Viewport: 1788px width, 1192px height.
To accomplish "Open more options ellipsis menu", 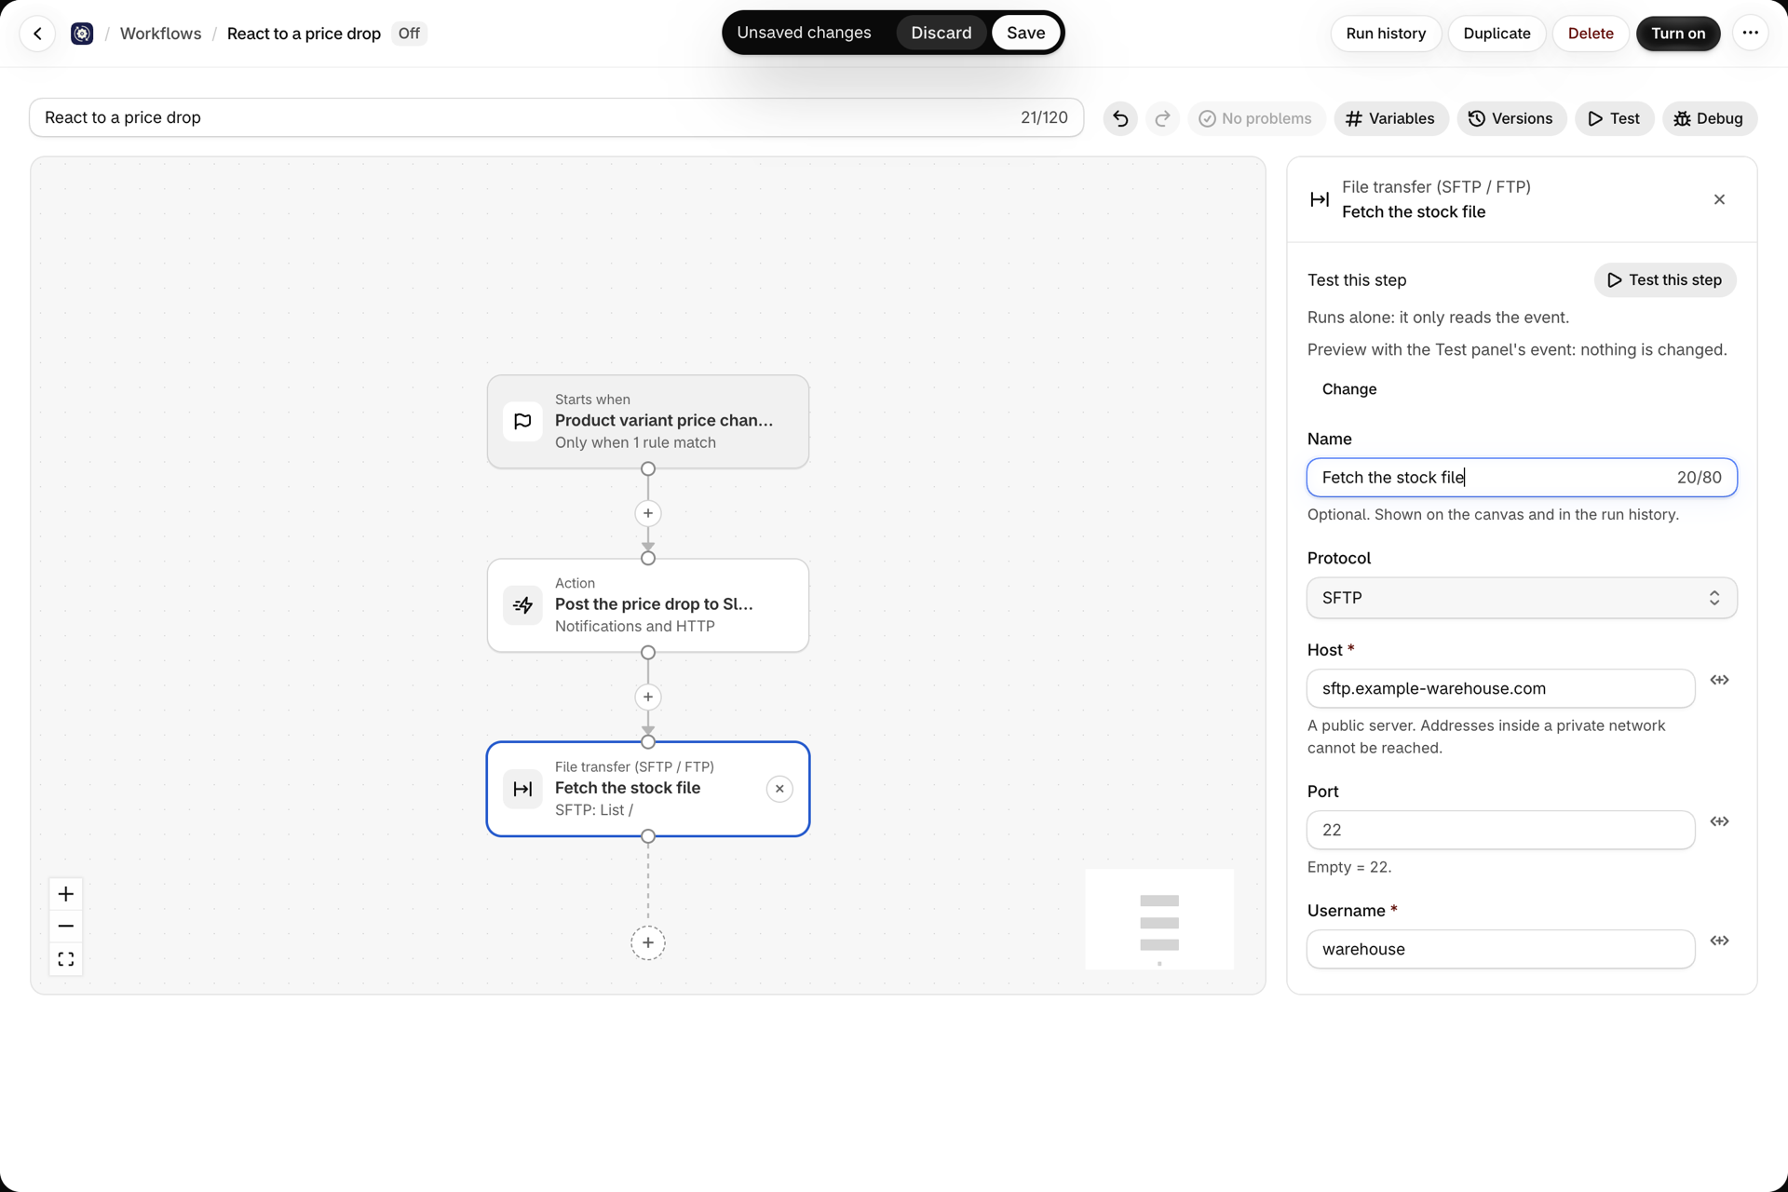I will 1750,34.
